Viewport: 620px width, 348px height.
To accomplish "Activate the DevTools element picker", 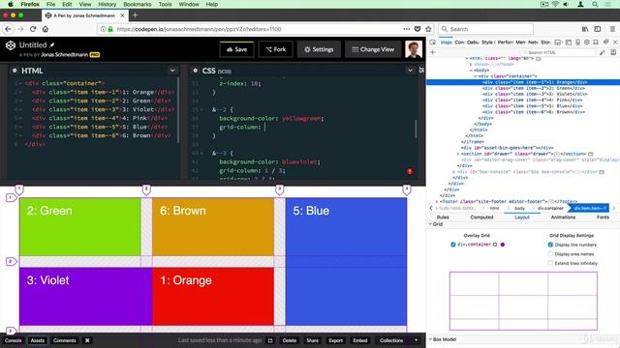I will (x=433, y=42).
